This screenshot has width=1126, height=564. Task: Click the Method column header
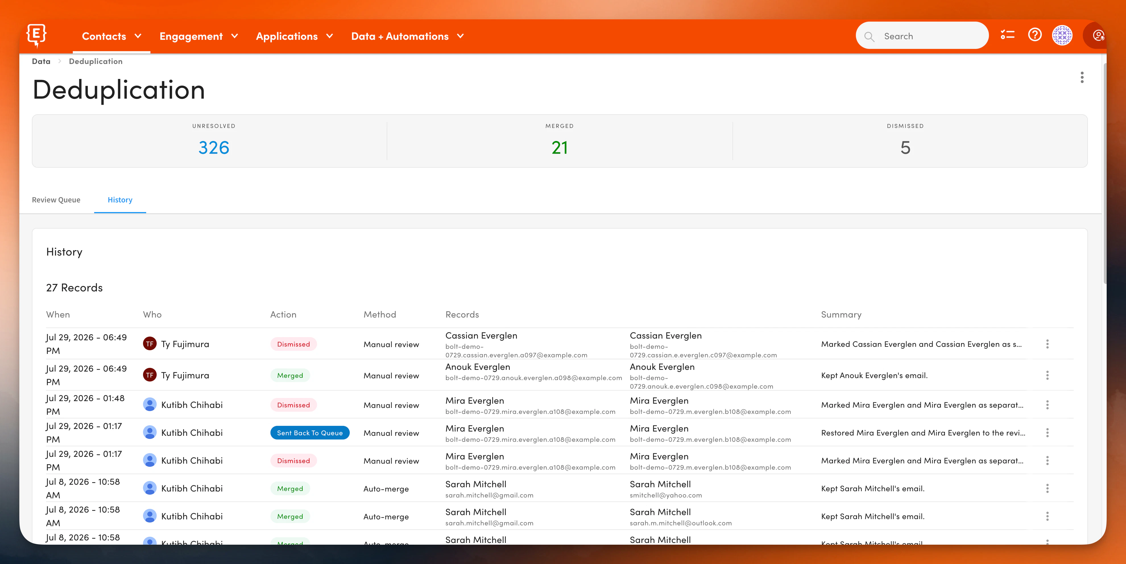(380, 314)
